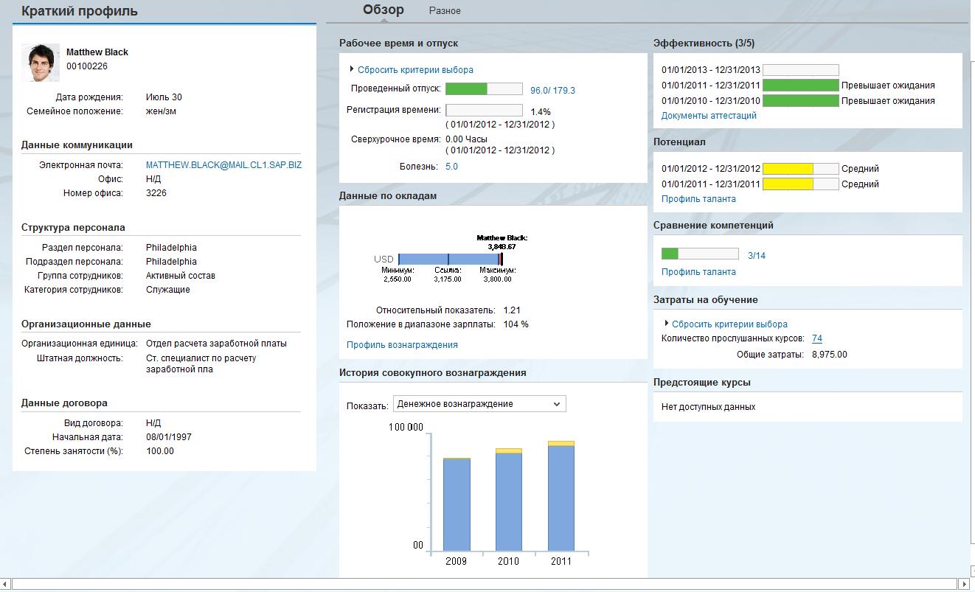Open the Болезнь value 5.0 link
Screen dimensions: 975x592
click(x=451, y=167)
